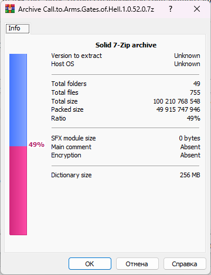The image size is (211, 275).
Task: Click pink portion of compression ratio bar
Action: tap(18, 191)
